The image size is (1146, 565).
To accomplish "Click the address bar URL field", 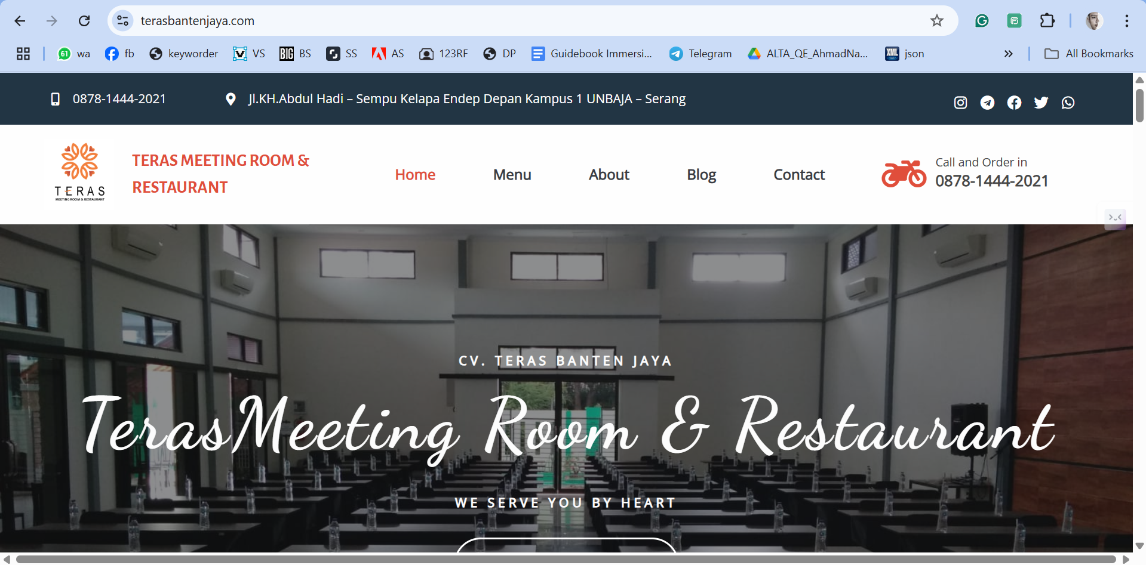I will coord(478,21).
